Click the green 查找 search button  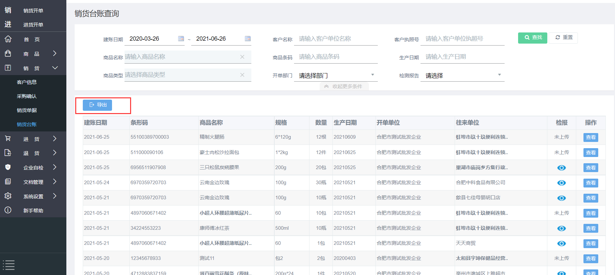point(533,38)
